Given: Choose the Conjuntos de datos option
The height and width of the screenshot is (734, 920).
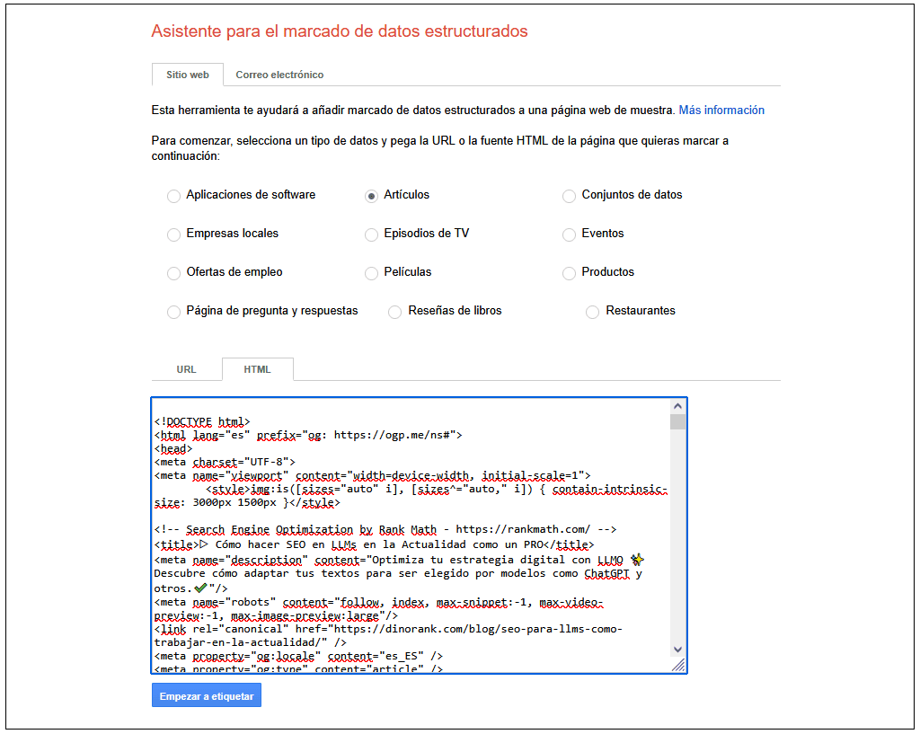Looking at the screenshot, I should [x=569, y=196].
